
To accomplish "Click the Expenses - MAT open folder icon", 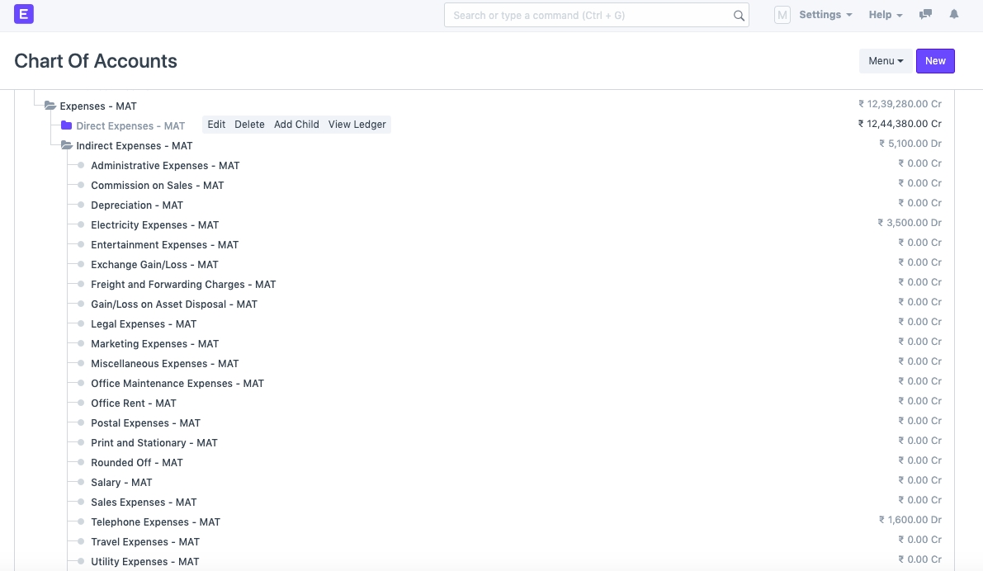I will pos(50,106).
